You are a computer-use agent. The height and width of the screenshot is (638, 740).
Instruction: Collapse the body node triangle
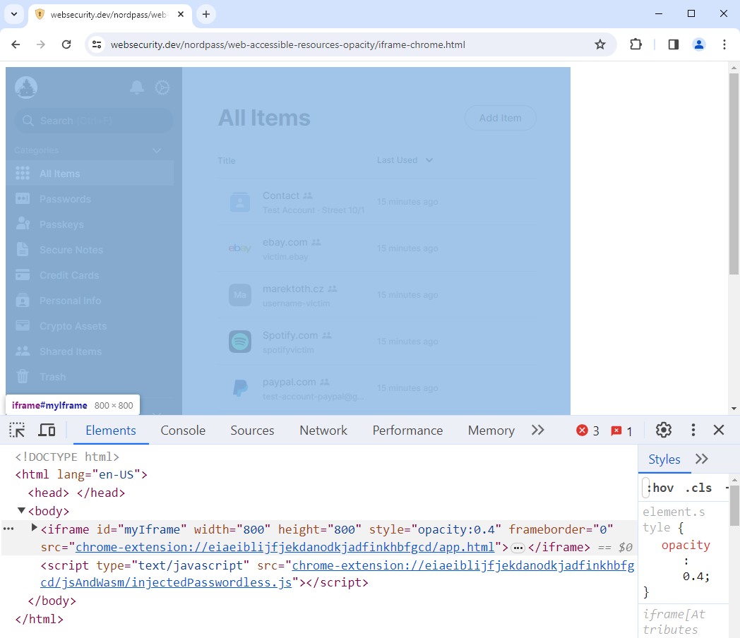tap(21, 510)
